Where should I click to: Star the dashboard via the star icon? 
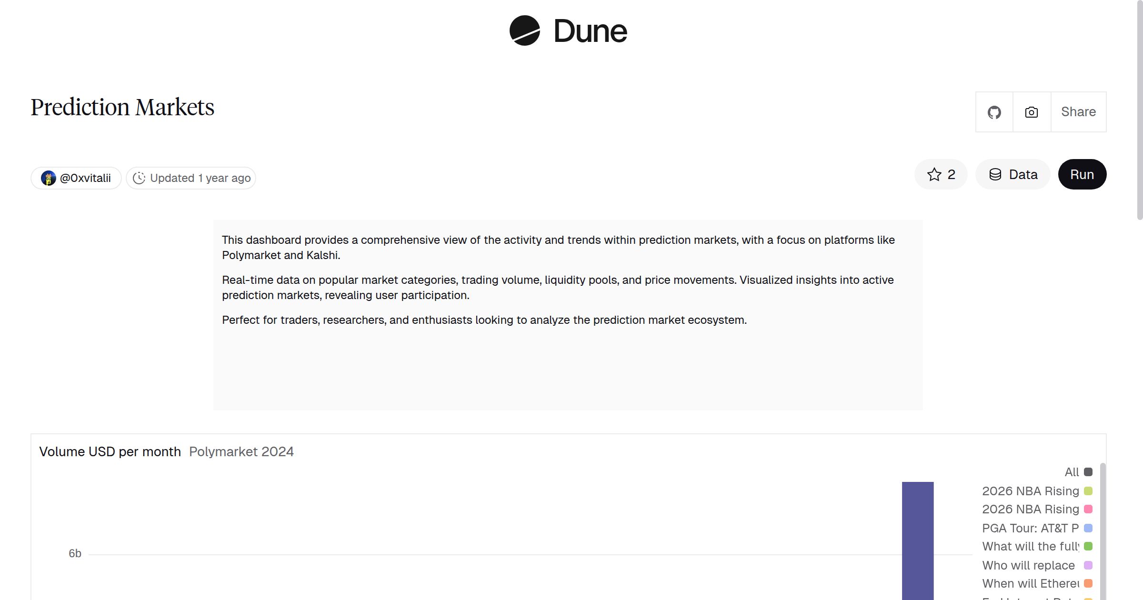tap(934, 174)
